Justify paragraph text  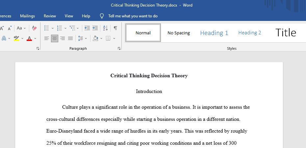click(x=70, y=38)
